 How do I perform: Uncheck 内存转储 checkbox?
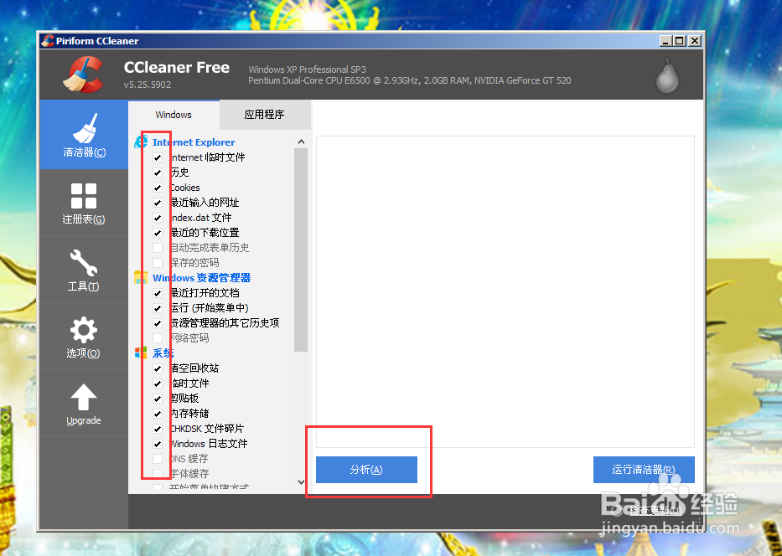point(158,414)
